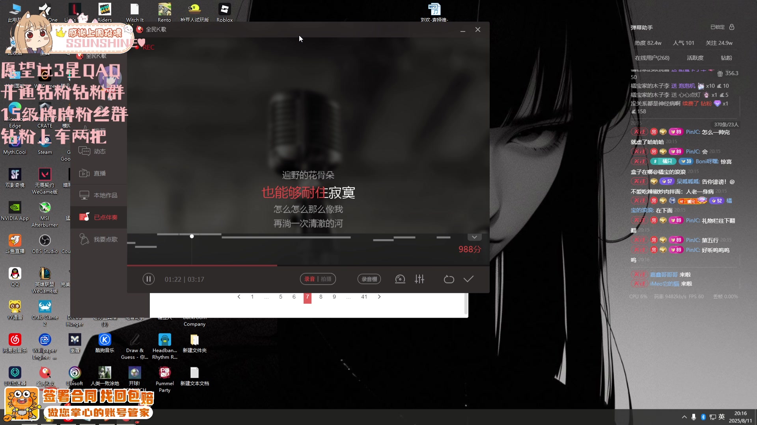Click user Boni呀嘿 in chat
Screen dimensions: 757x425
707,162
